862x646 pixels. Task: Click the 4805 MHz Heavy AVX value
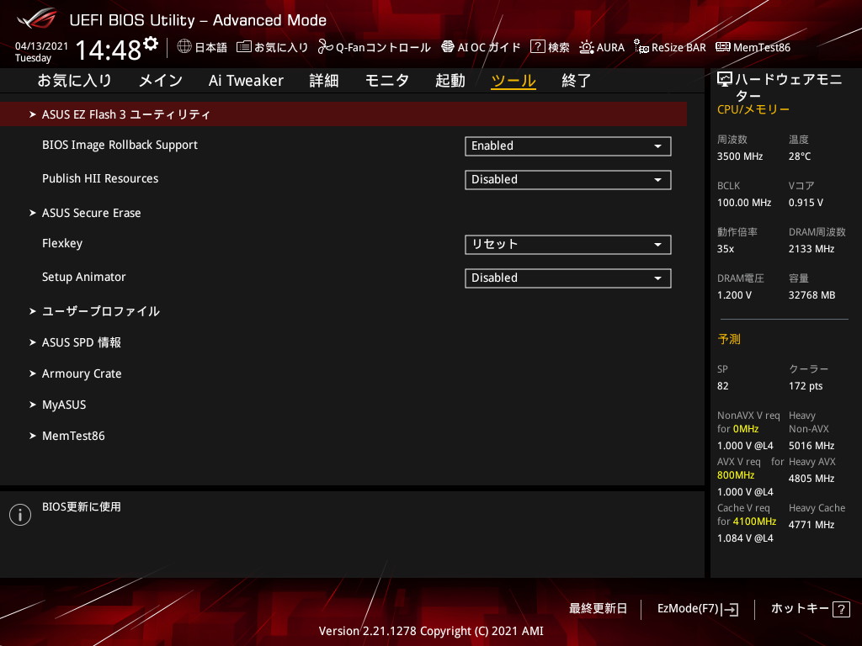click(811, 479)
